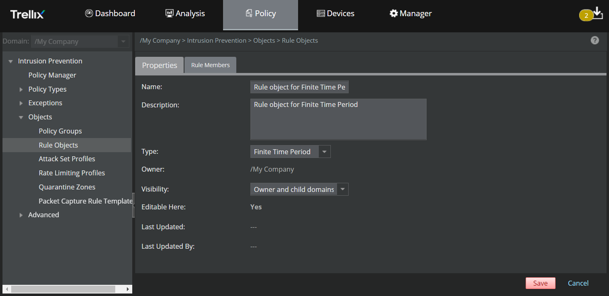Cancel editing the rule object

click(x=578, y=283)
